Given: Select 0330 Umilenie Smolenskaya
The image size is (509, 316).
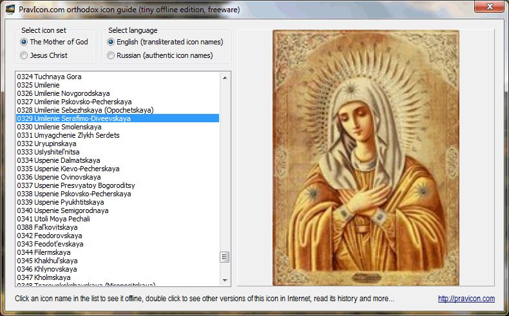Looking at the screenshot, I should click(x=117, y=127).
